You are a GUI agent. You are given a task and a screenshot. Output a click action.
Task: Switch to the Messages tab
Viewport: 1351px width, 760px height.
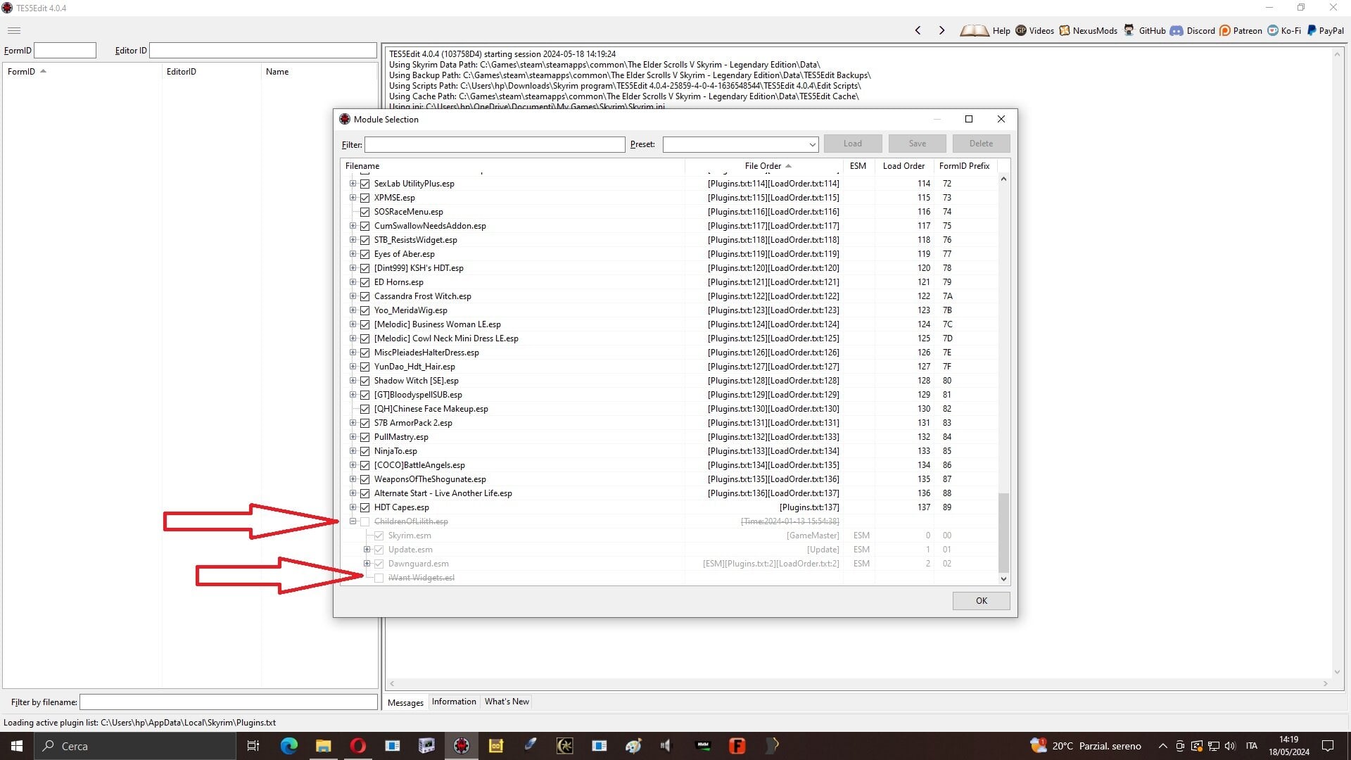(x=405, y=702)
